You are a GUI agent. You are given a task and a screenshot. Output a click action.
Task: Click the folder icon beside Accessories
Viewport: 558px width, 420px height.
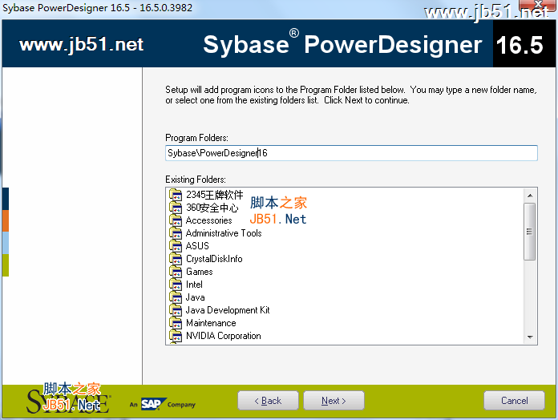point(176,220)
